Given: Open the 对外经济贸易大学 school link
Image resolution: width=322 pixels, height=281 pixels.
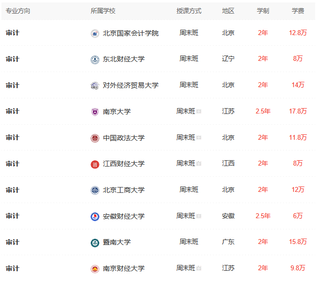Looking at the screenshot, I should pyautogui.click(x=131, y=85).
